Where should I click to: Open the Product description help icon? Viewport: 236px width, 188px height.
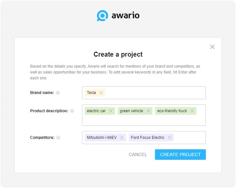[x=72, y=111]
